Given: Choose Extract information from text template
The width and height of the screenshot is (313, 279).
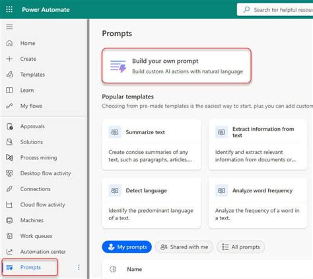Looking at the screenshot, I should point(258,145).
